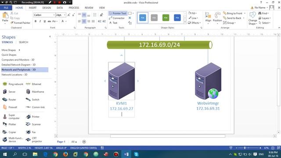The width and height of the screenshot is (281, 158).
Task: Toggle underline formatting
Action: coord(45,22)
